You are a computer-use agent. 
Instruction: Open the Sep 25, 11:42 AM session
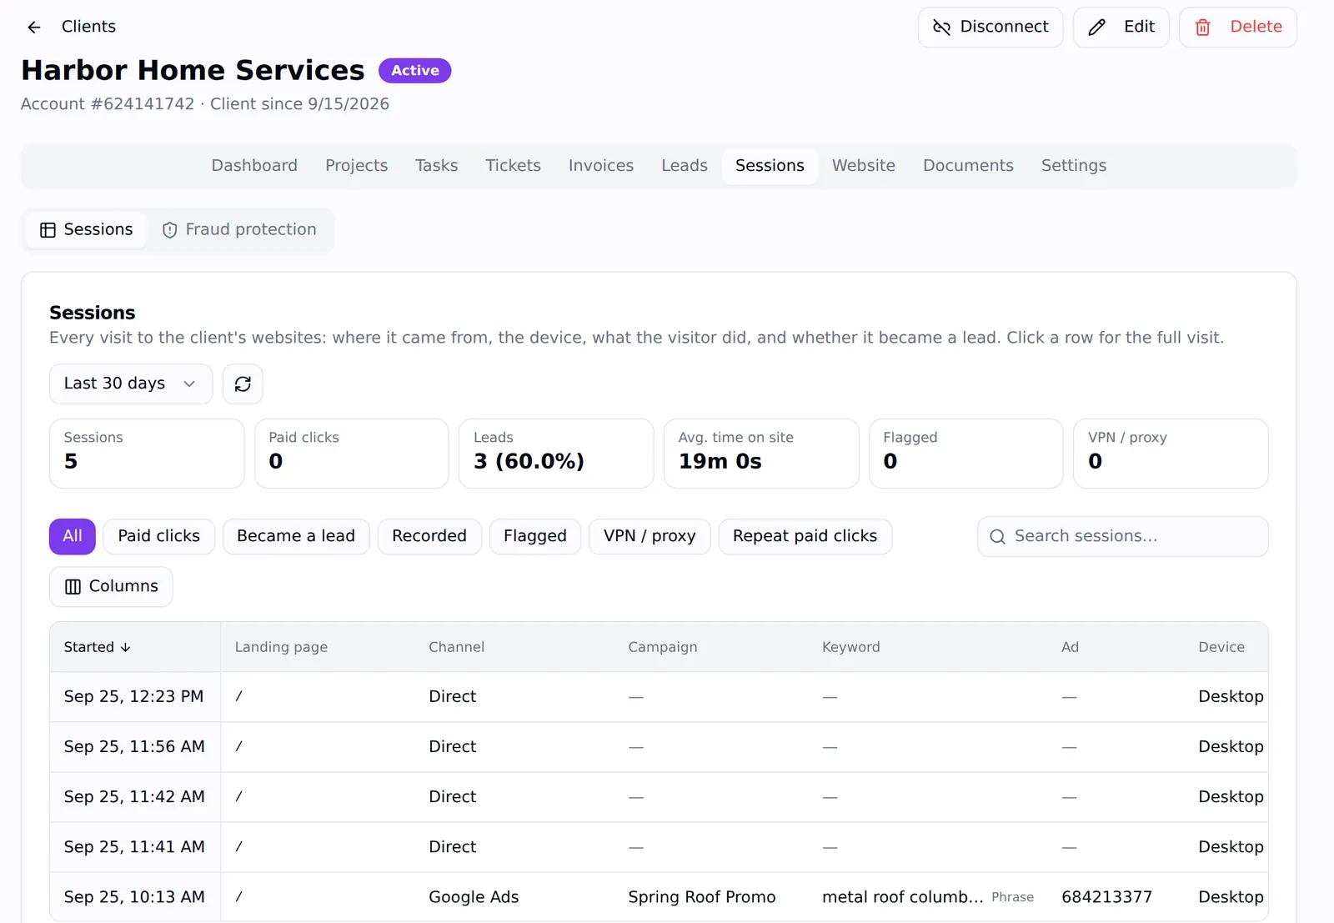pos(659,797)
